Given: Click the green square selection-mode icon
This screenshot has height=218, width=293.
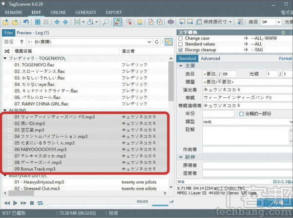Looking at the screenshot, I should pyautogui.click(x=77, y=22).
